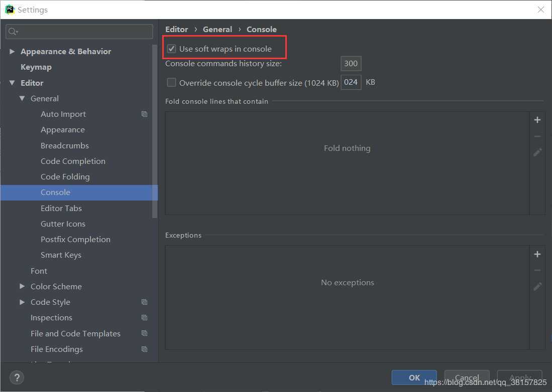Viewport: 552px width, 392px height.
Task: Click the No exceptions empty list area
Action: tap(347, 298)
